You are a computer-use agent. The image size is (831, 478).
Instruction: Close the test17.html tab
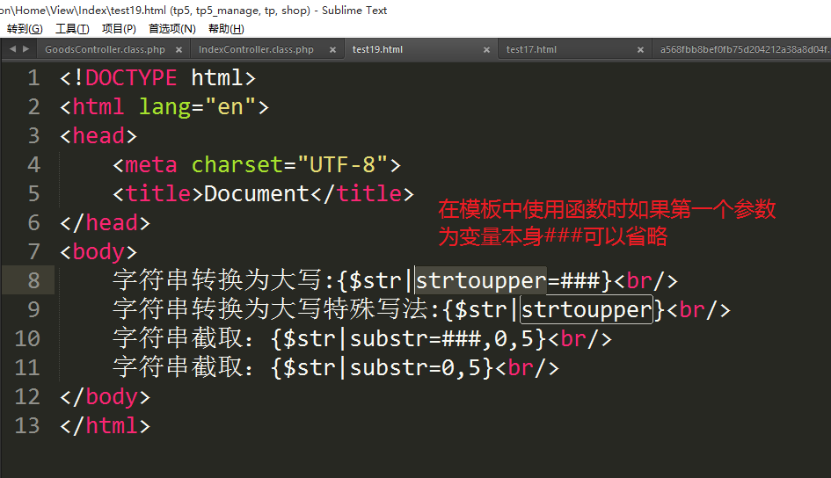point(638,50)
